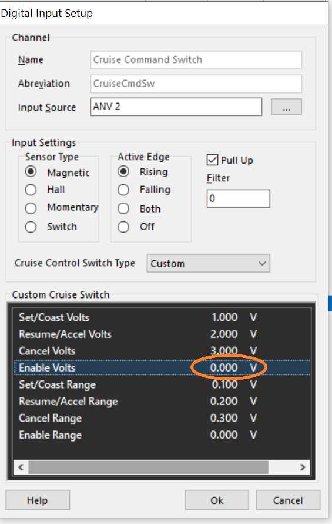Choose Switch sensor type option
The width and height of the screenshot is (332, 524).
pyautogui.click(x=31, y=227)
